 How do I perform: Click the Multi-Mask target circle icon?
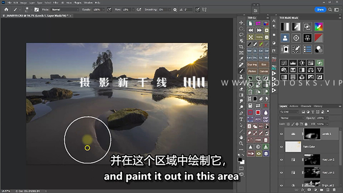[x=296, y=38]
